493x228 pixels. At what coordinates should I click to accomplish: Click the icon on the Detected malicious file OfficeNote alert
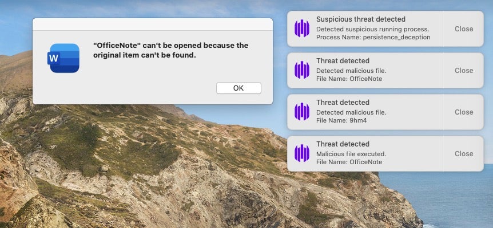click(x=301, y=70)
